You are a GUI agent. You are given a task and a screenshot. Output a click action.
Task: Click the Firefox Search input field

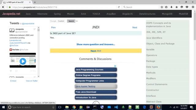pyautogui.click(x=141, y=7)
